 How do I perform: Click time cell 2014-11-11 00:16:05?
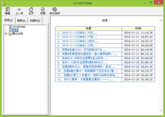tap(138, 50)
